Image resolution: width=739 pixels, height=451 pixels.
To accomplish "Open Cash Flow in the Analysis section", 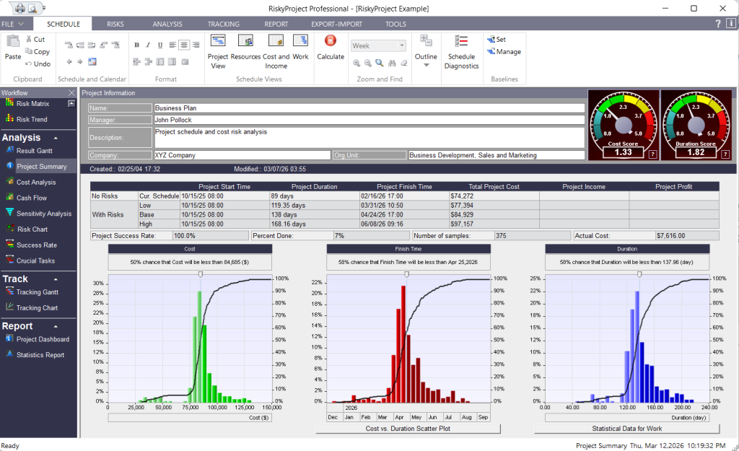I will pos(31,198).
